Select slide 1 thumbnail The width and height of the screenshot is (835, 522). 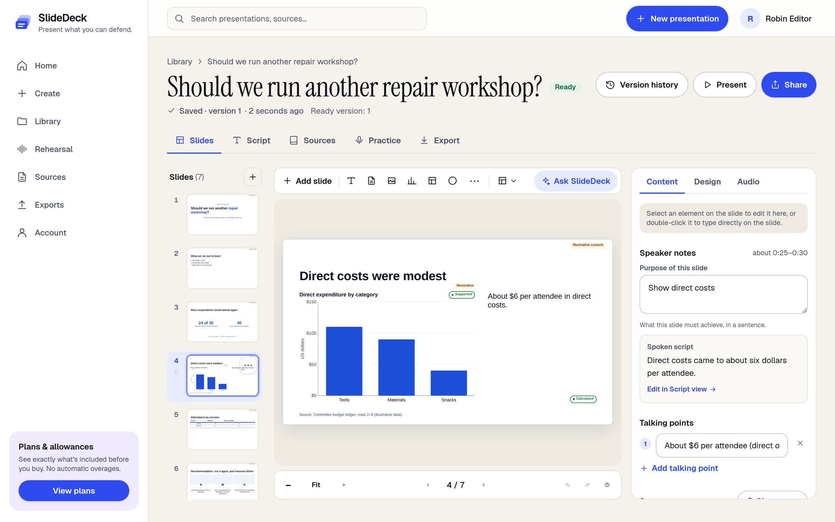pyautogui.click(x=223, y=214)
